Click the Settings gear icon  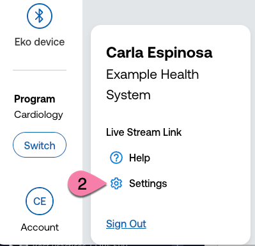coord(116,183)
